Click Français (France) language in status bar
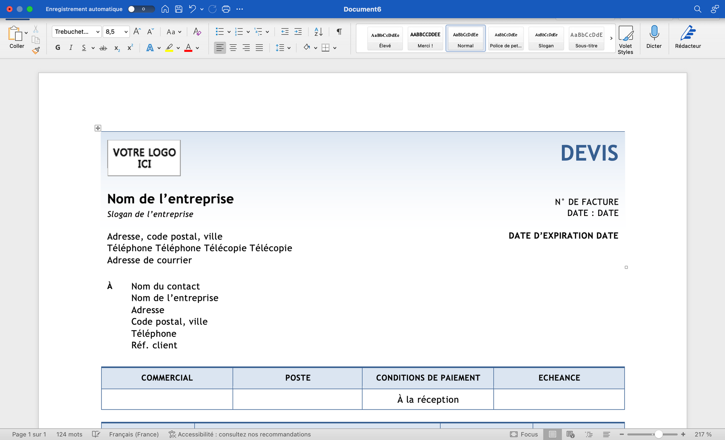Viewport: 725px width, 440px height. click(134, 434)
